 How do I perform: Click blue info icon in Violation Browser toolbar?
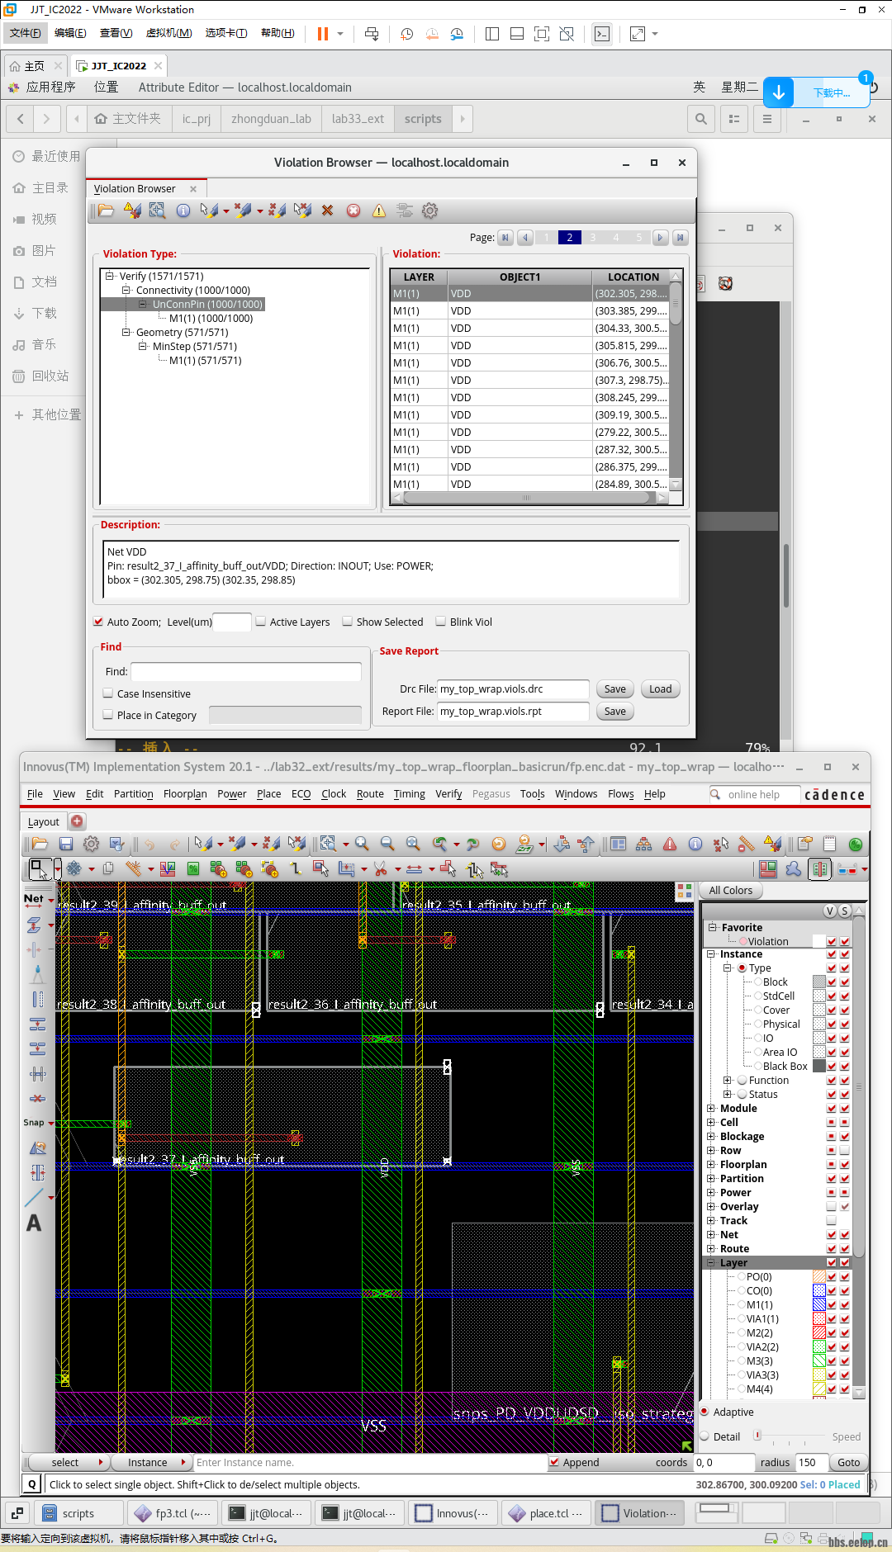(183, 211)
